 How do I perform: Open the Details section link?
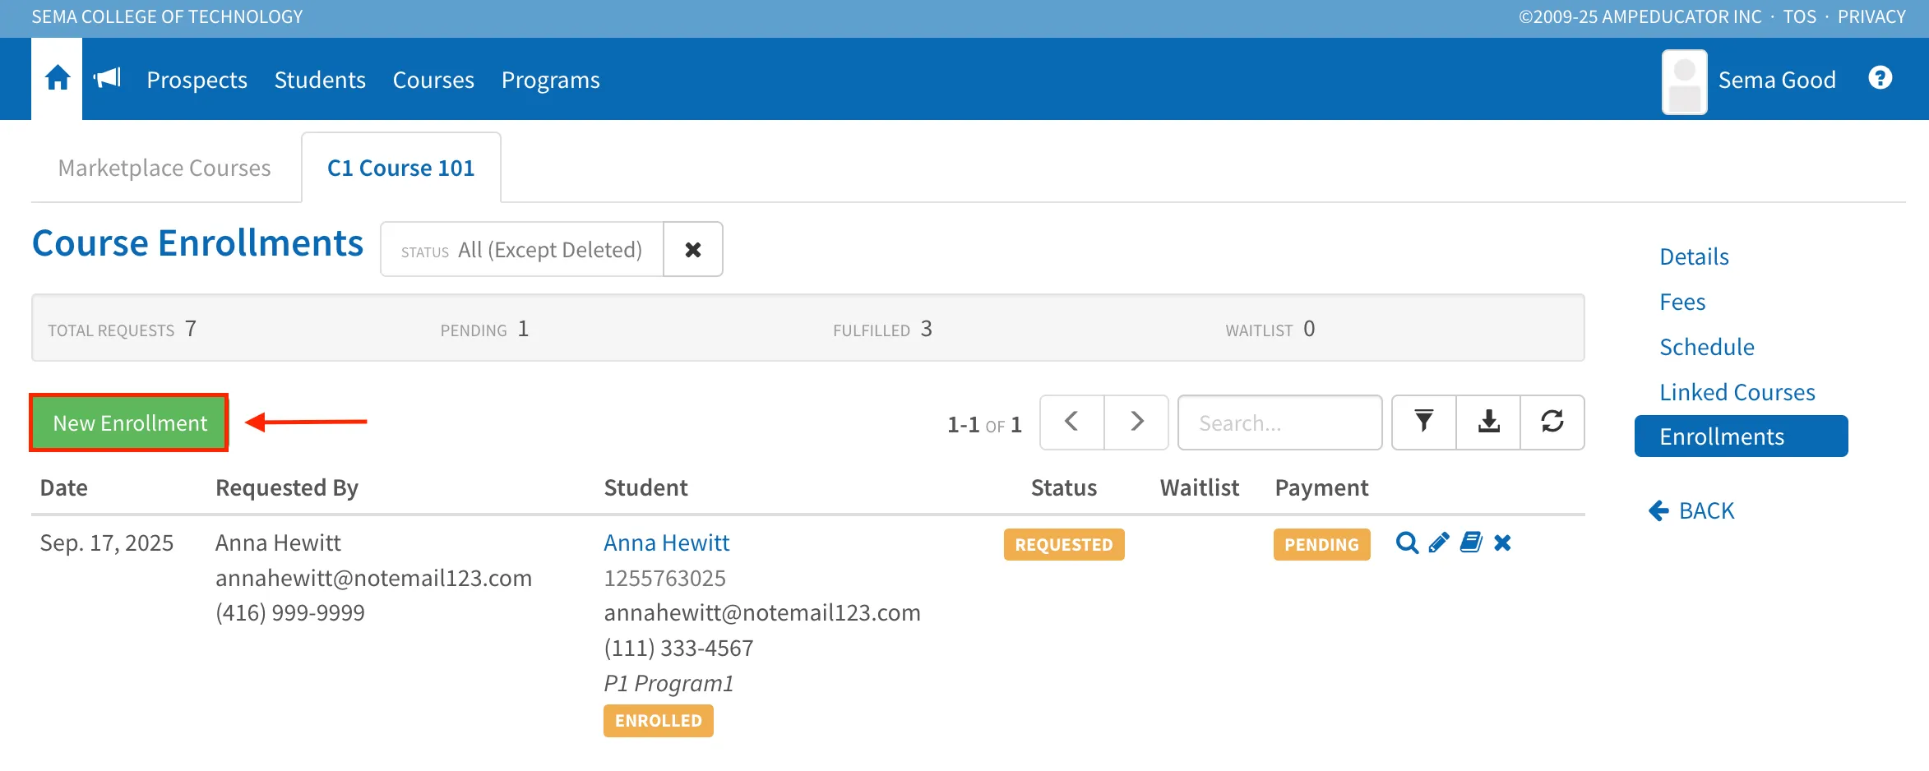(x=1694, y=256)
